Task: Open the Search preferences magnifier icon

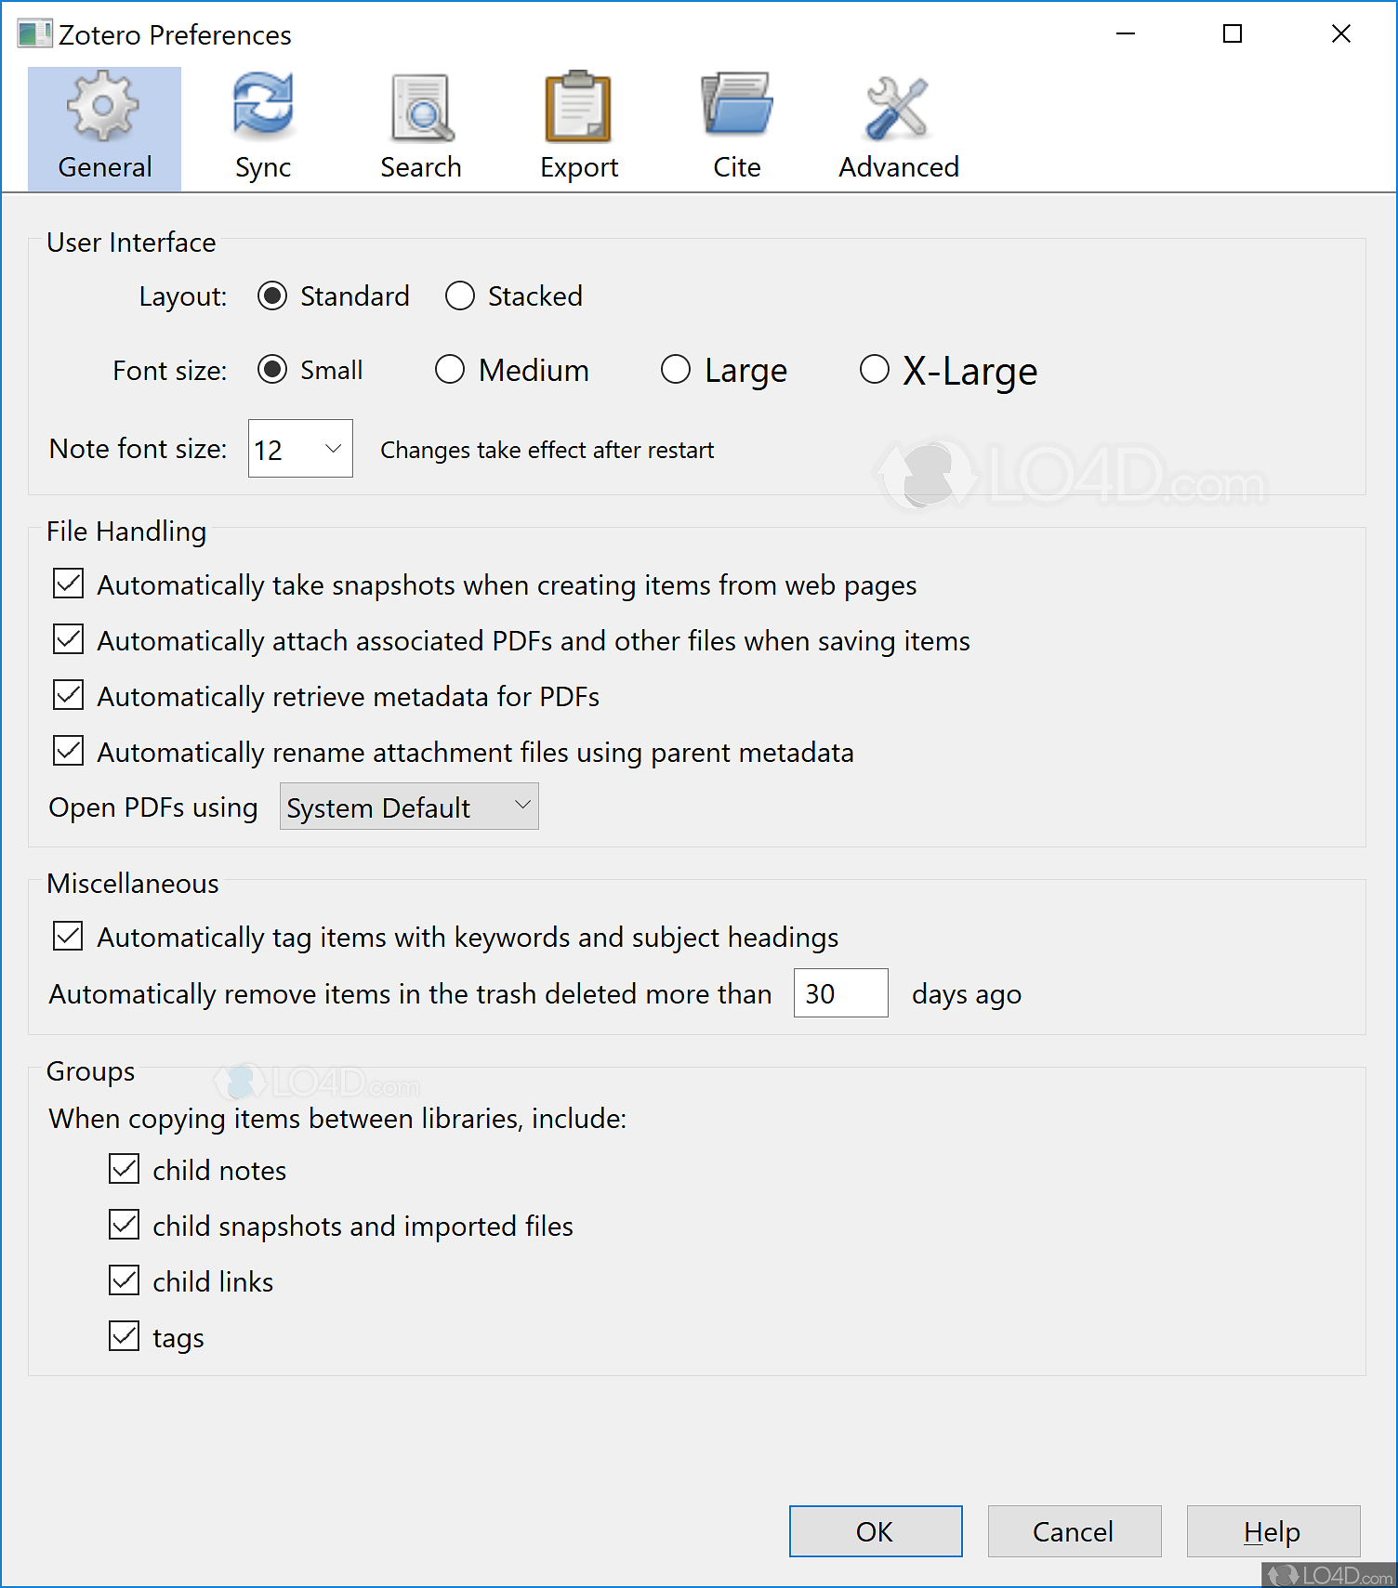Action: [x=422, y=108]
